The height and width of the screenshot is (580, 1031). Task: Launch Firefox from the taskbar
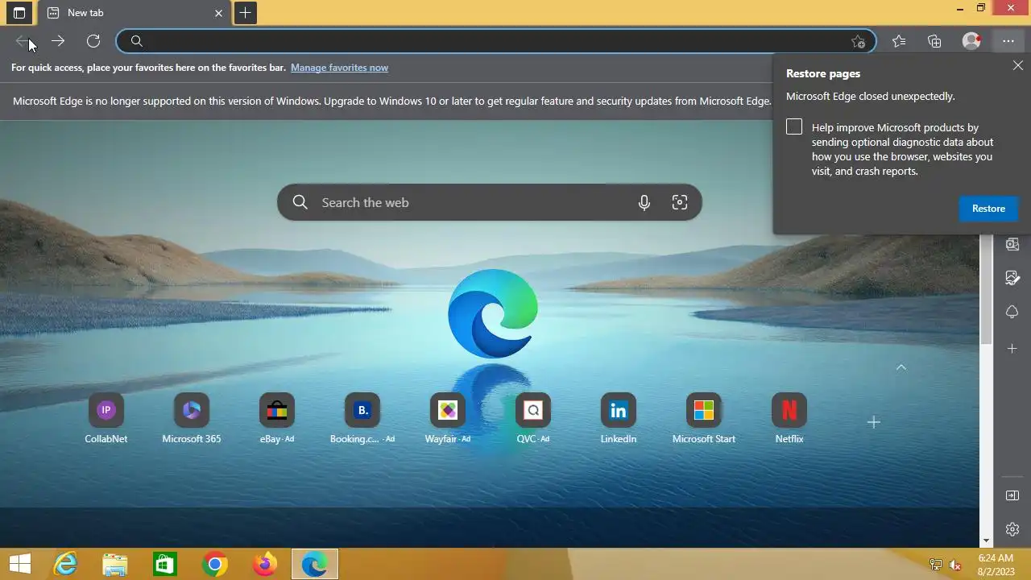click(264, 565)
